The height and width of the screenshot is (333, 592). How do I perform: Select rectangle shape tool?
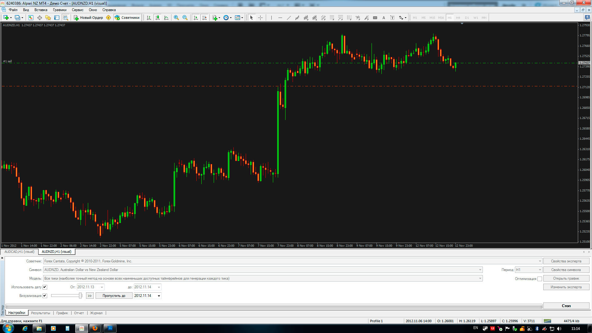(375, 18)
